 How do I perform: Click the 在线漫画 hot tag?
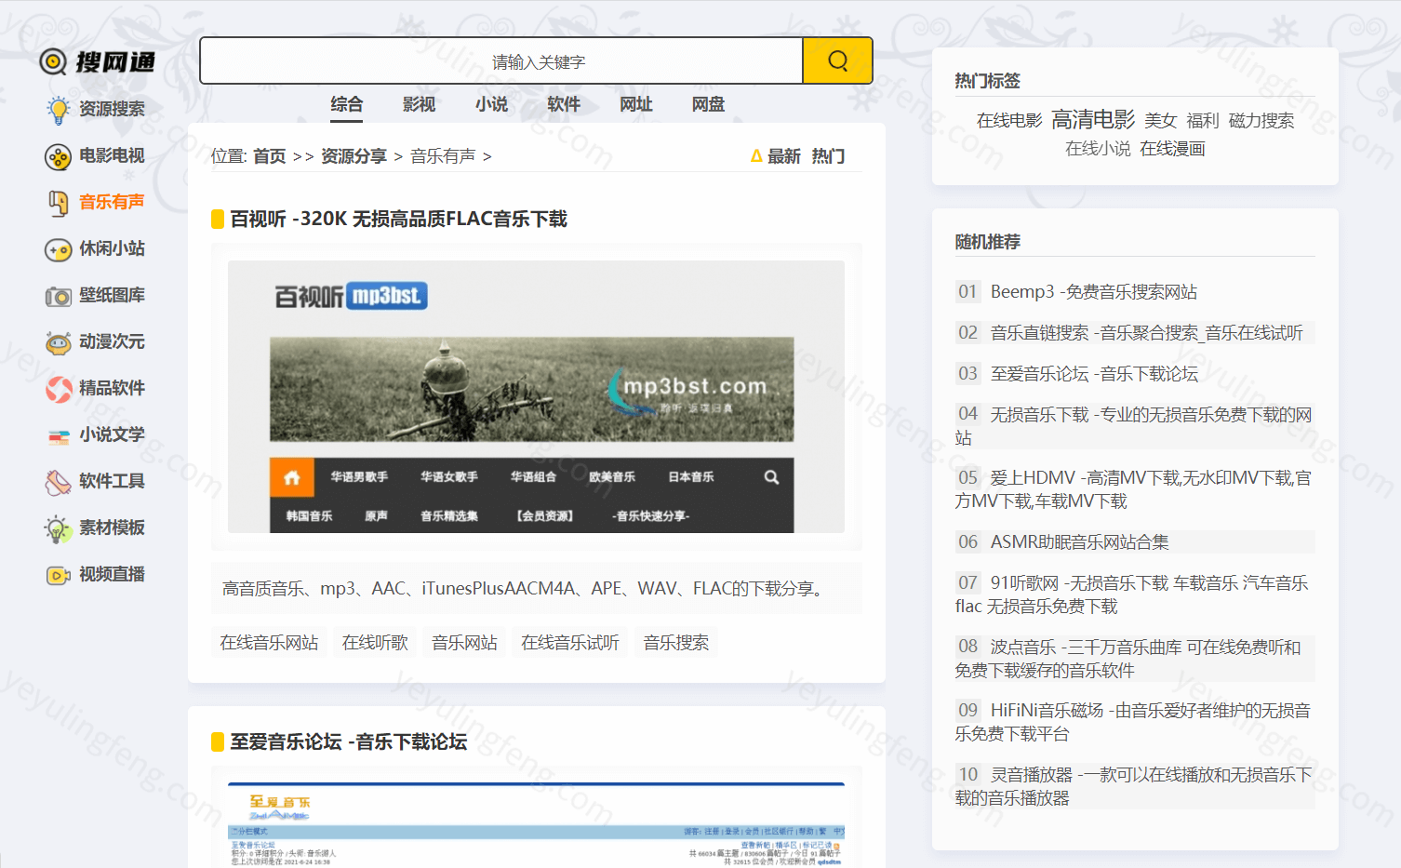tap(1172, 149)
